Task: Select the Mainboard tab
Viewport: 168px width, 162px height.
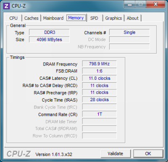Action: tap(53, 18)
